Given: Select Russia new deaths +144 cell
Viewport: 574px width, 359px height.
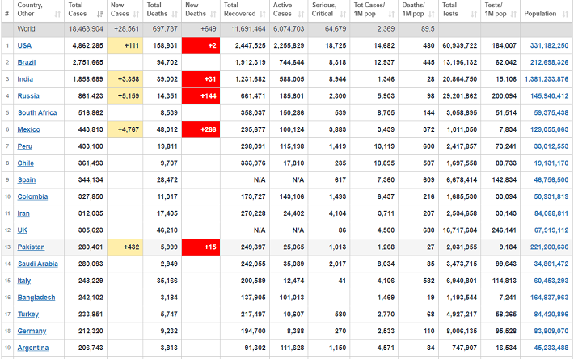Looking at the screenshot, I should pyautogui.click(x=200, y=96).
